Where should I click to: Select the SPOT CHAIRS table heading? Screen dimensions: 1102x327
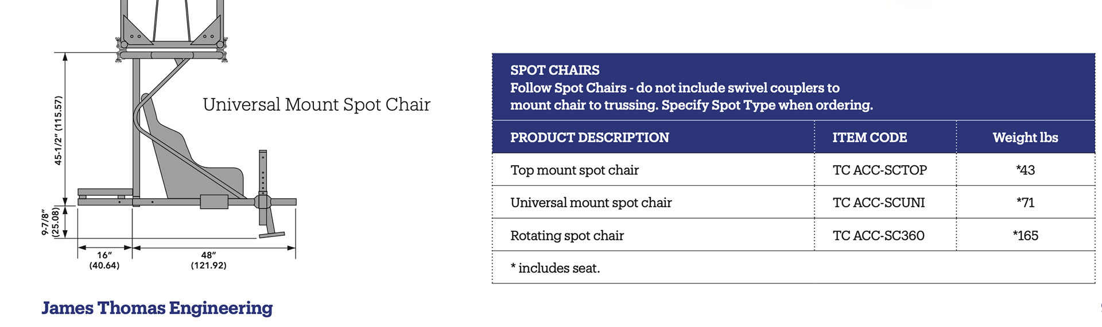pos(555,70)
